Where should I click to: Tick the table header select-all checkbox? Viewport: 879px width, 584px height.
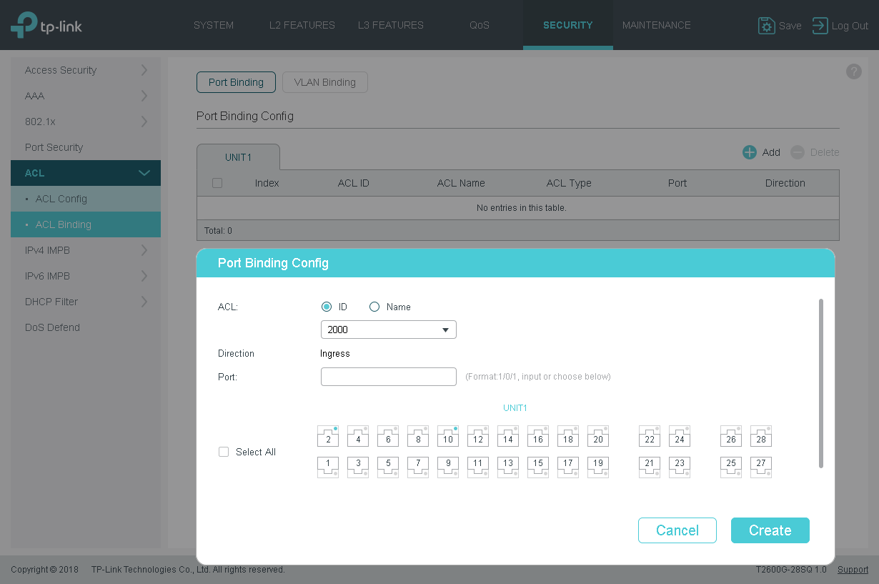(217, 183)
